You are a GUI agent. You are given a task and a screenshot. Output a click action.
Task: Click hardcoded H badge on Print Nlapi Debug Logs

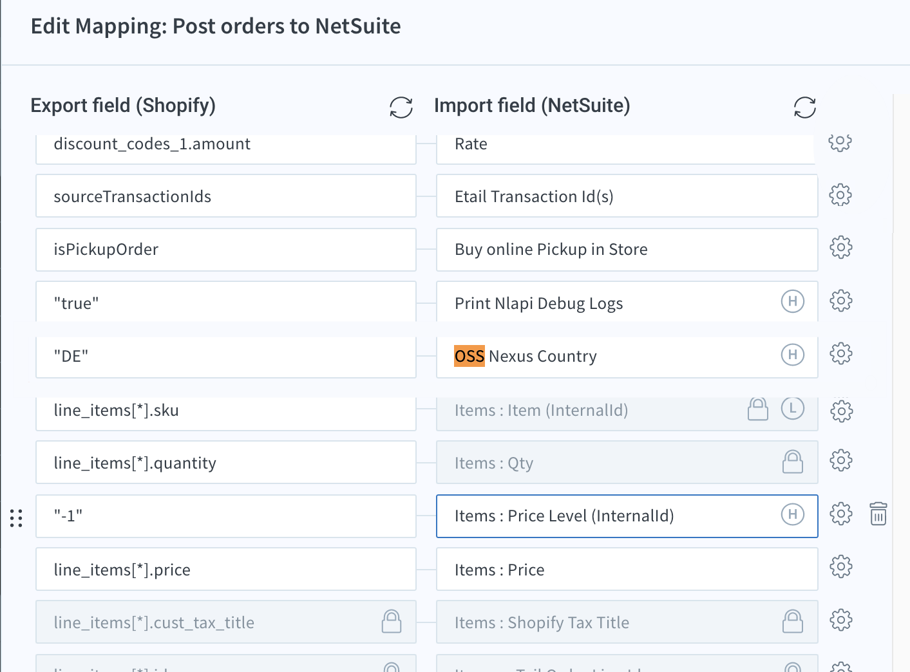click(x=793, y=301)
